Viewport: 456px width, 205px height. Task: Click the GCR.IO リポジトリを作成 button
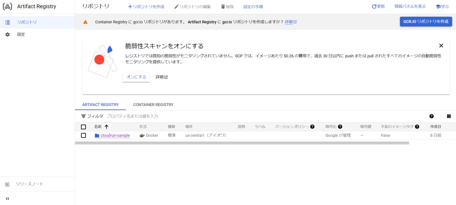coord(426,22)
